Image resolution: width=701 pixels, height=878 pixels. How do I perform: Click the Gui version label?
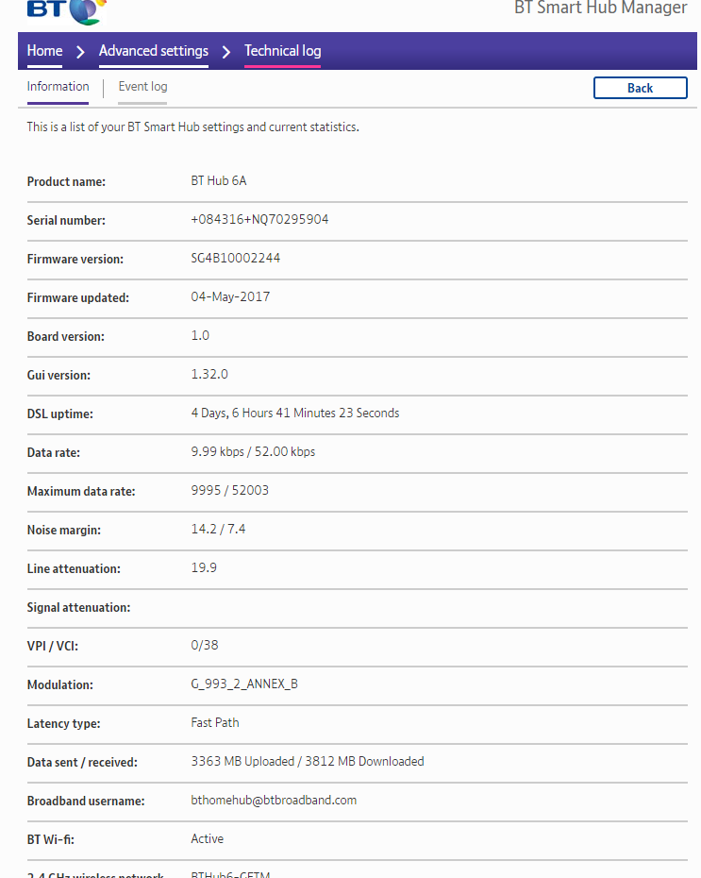tap(58, 375)
